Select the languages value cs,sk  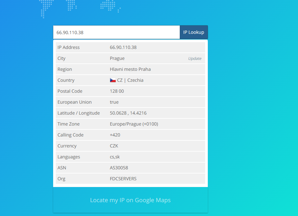tap(115, 157)
